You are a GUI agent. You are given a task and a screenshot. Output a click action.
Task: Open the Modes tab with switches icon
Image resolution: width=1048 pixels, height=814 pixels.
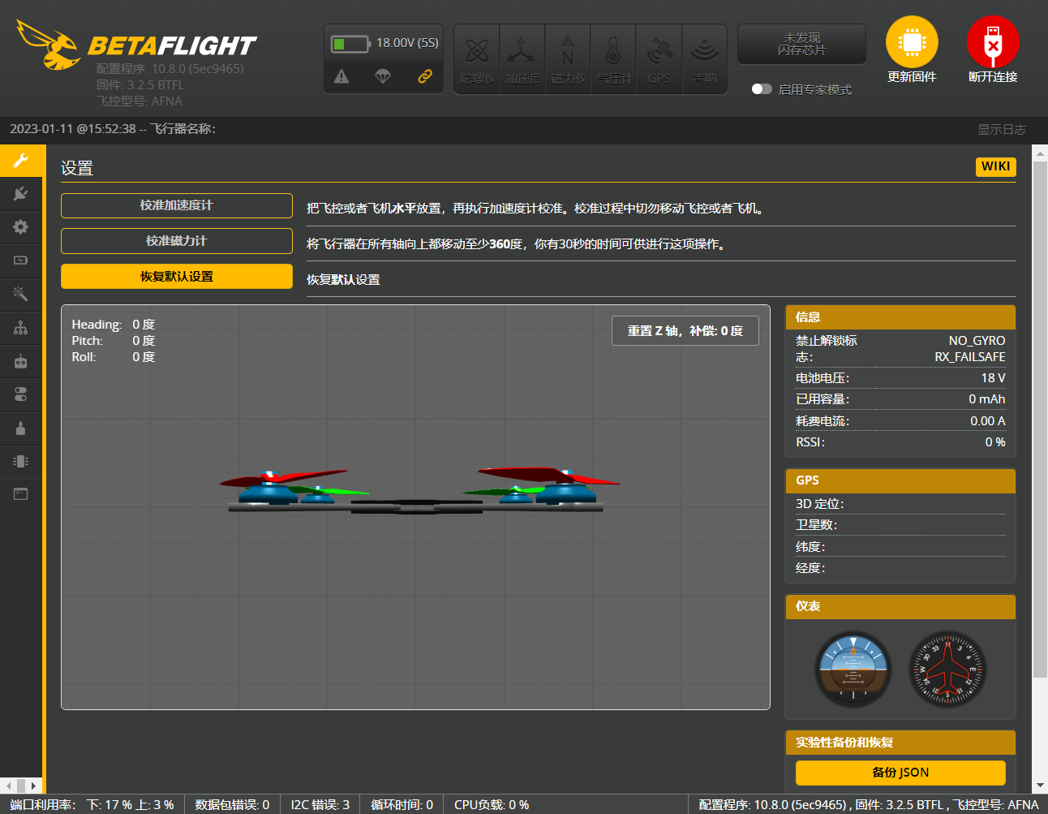21,394
